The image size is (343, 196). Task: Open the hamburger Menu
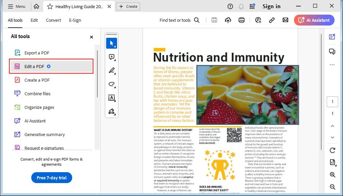point(16,6)
